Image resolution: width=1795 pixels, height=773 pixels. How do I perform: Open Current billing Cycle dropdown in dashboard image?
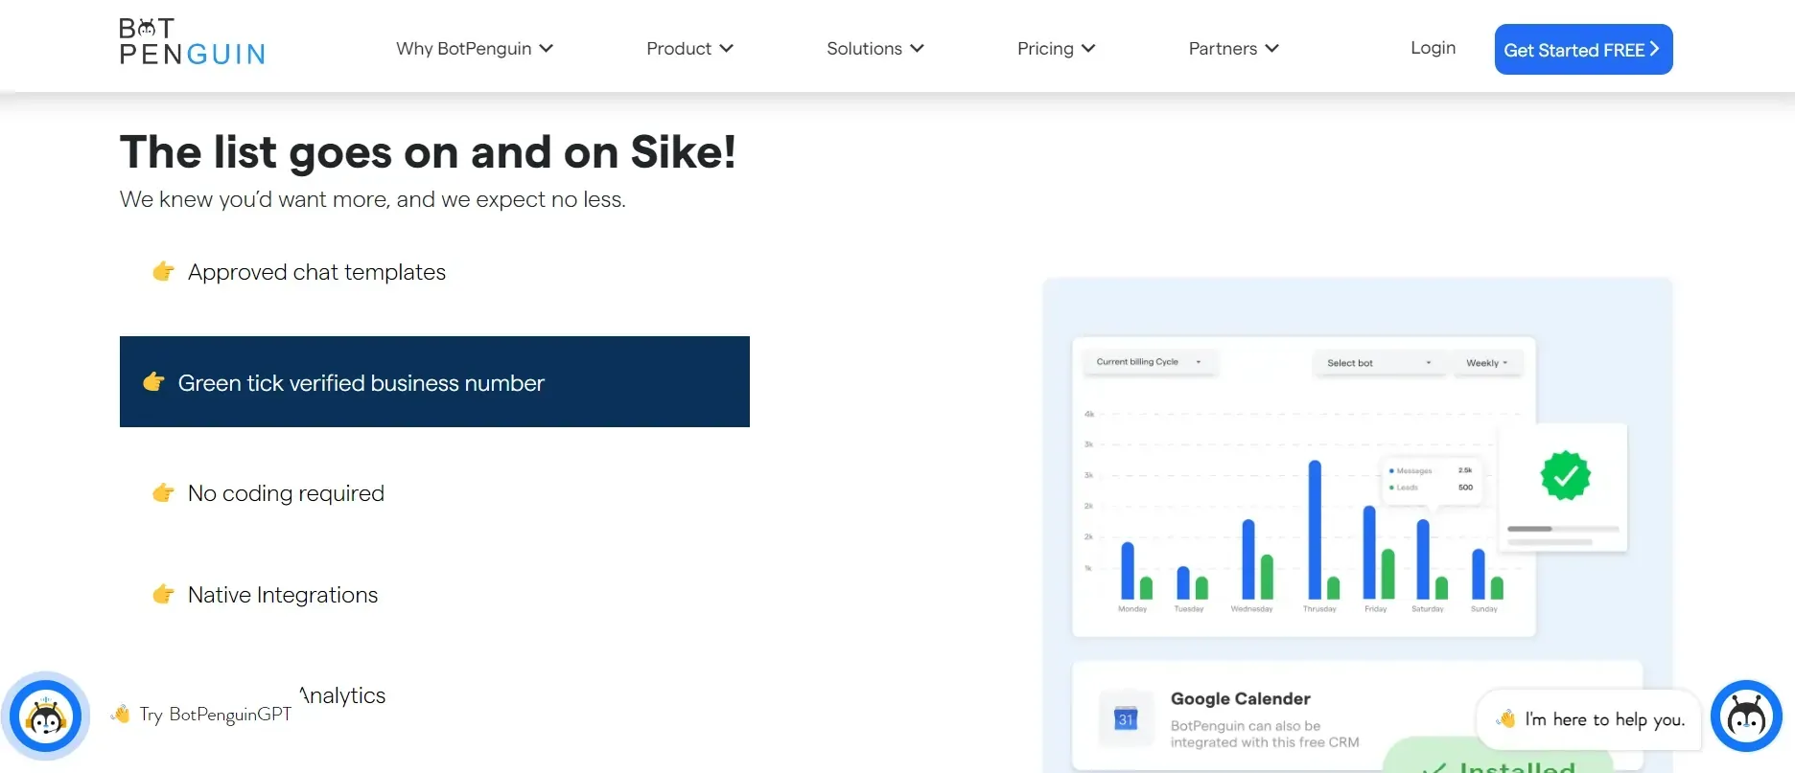(x=1149, y=362)
